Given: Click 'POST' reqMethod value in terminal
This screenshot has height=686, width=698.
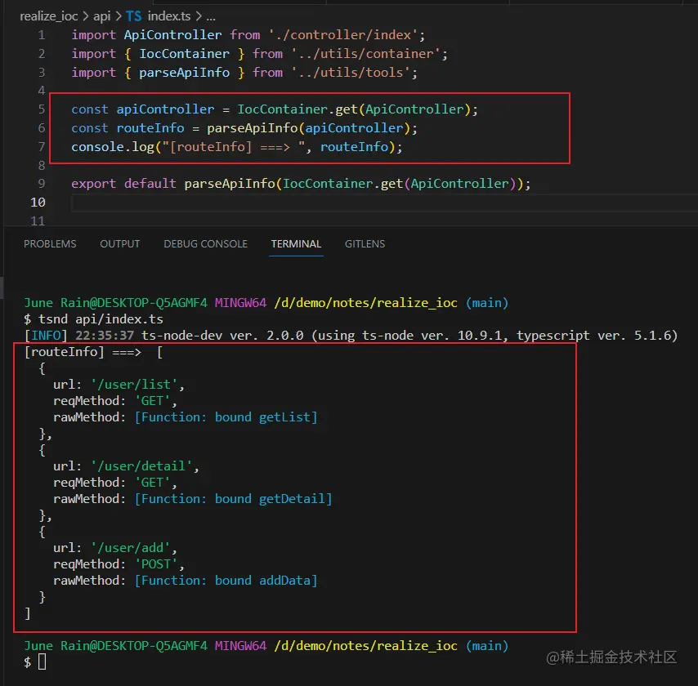Looking at the screenshot, I should 156,564.
